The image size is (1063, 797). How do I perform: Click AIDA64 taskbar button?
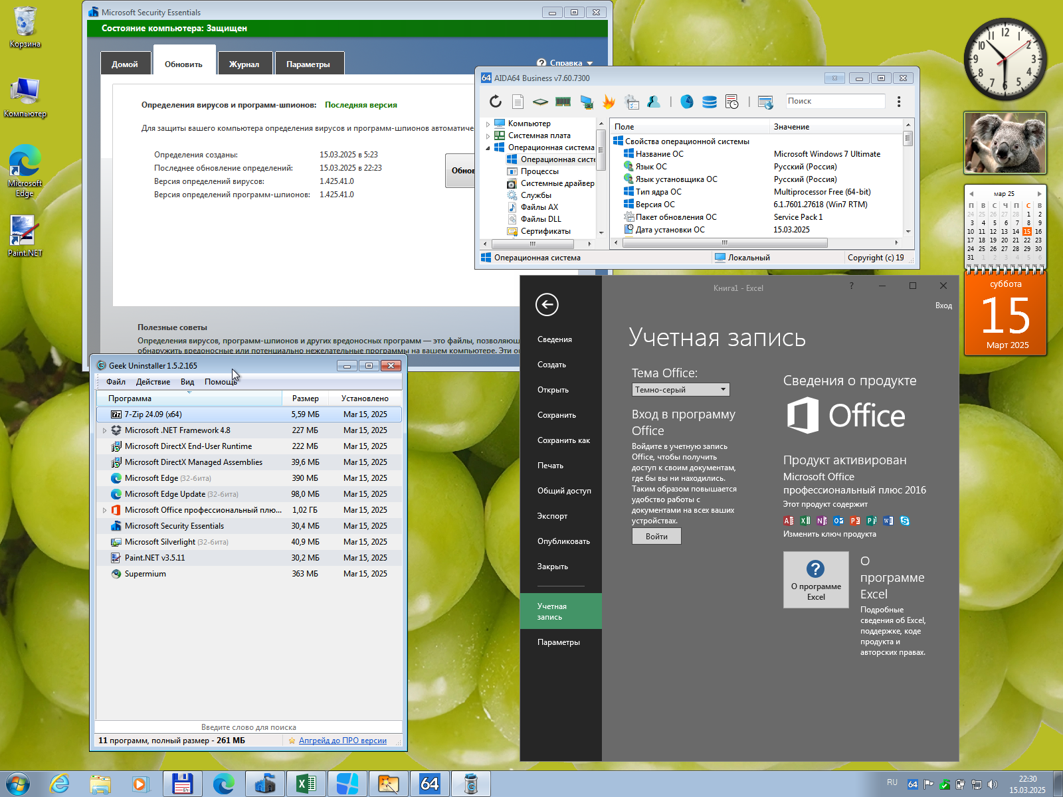point(430,784)
